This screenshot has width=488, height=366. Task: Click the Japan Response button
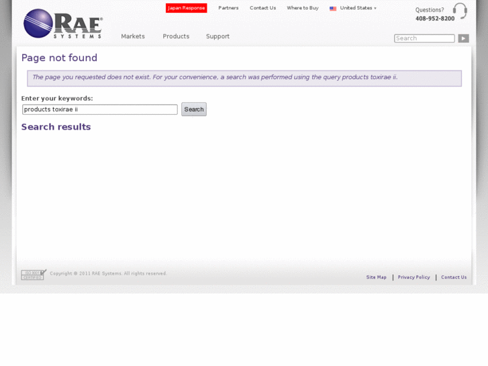186,8
